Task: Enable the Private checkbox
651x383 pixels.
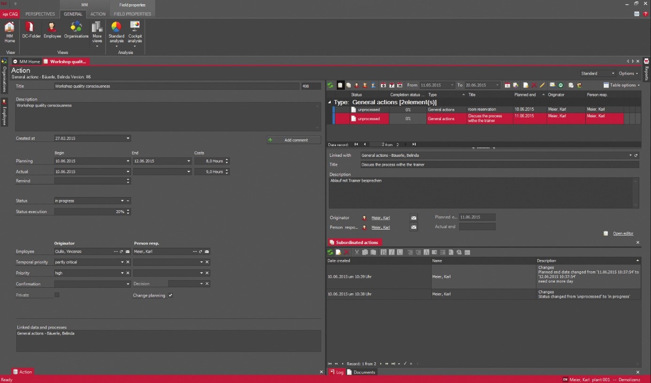Action: [x=57, y=295]
